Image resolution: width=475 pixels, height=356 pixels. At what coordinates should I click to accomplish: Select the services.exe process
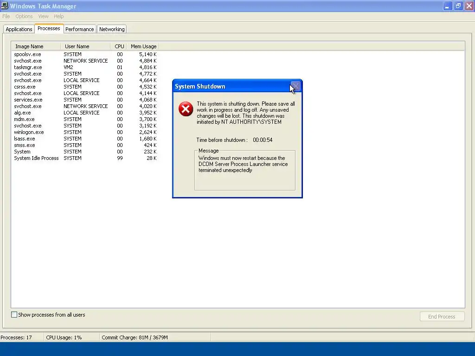(x=85, y=100)
